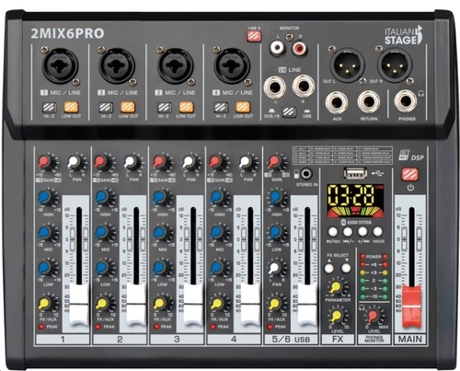Screen dimensions: 460x371
Task: Click channel 2 white fader cap
Action: pyautogui.click(x=136, y=305)
